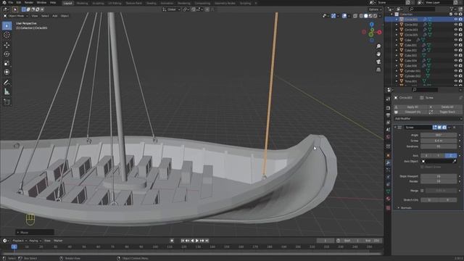Disable render camera for Cube.001
Screen dimensions: 464x261
(x=460, y=45)
